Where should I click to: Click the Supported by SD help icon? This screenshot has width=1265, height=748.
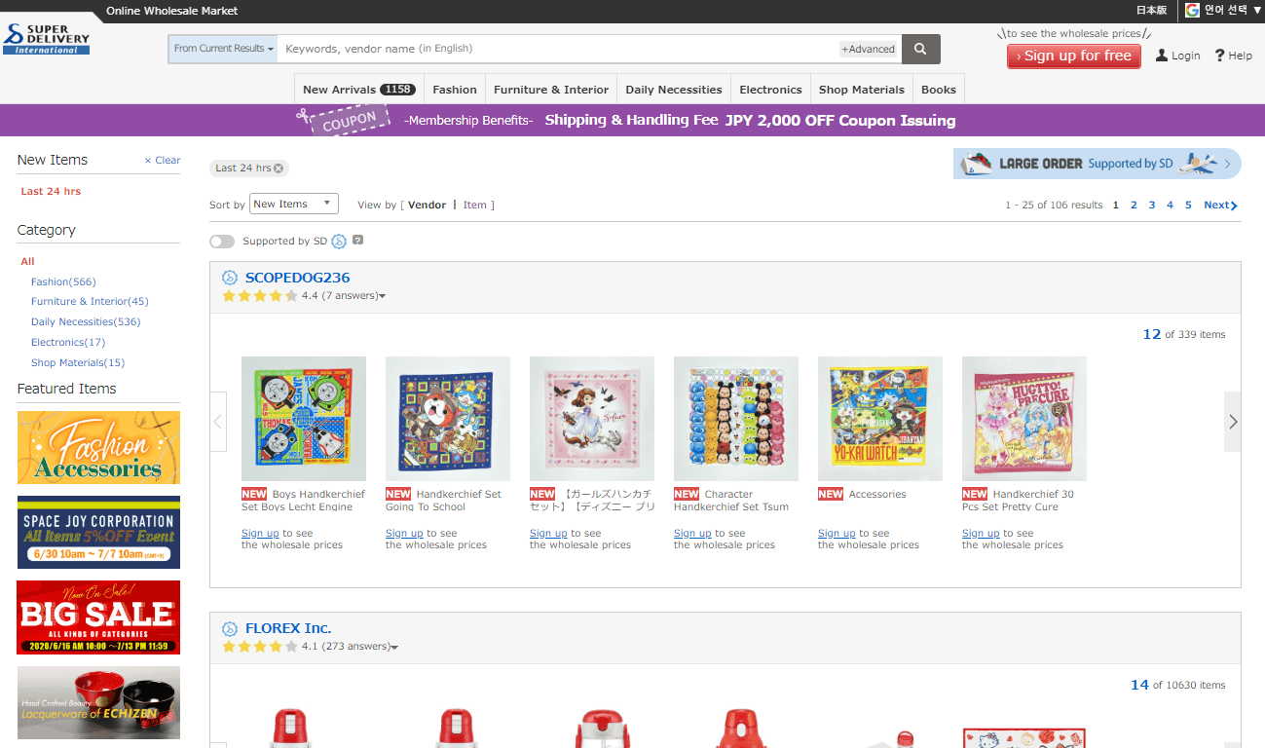[357, 241]
